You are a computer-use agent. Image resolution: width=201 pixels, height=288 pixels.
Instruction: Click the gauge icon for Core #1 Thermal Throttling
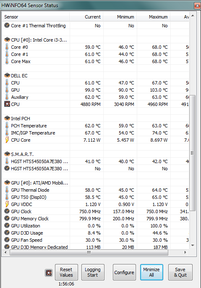click(7, 25)
